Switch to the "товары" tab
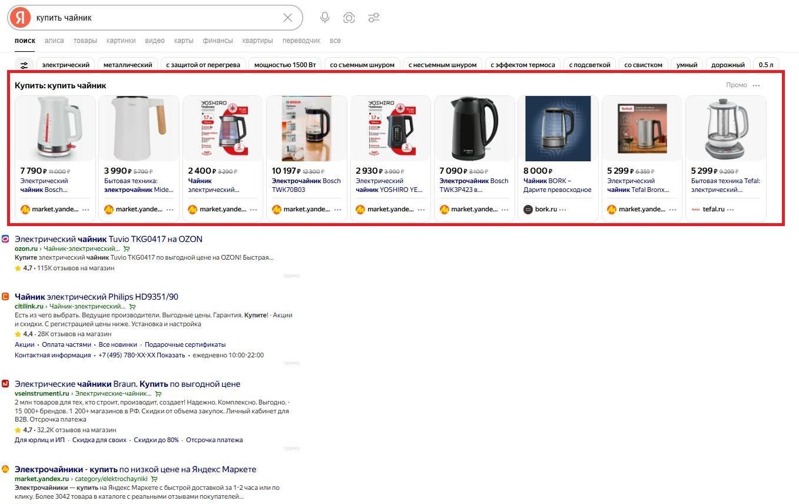The image size is (799, 504). [x=85, y=41]
